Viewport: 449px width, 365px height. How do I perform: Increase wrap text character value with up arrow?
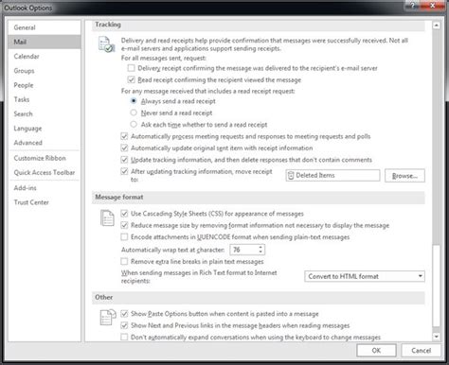[260, 248]
